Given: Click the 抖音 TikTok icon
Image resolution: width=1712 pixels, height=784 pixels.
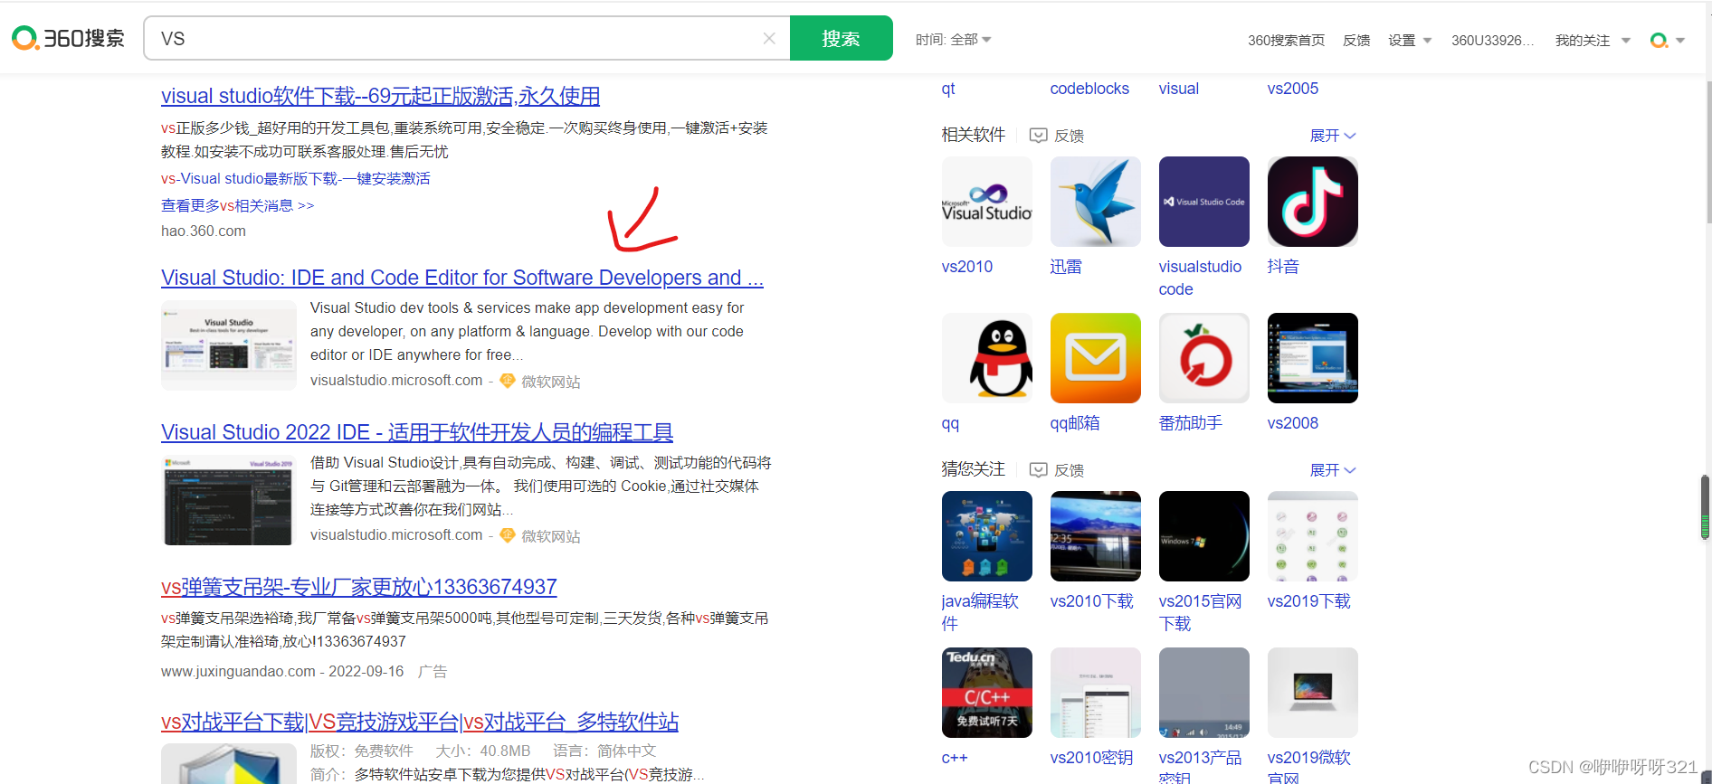Looking at the screenshot, I should coord(1312,202).
